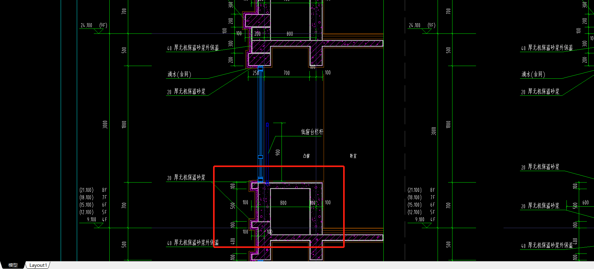Click the 40 厚无机保温砂浆外保温 note near left 9F slab
Viewport: 594px width, 269px height.
tap(193, 48)
